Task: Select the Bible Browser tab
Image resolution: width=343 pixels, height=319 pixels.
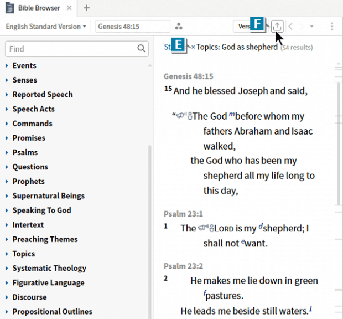Action: (35, 8)
